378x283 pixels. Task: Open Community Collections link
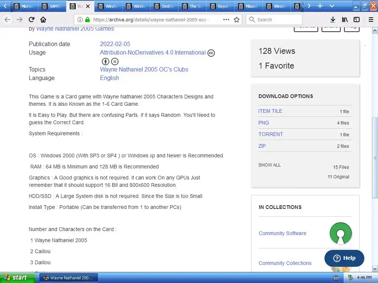(x=285, y=263)
